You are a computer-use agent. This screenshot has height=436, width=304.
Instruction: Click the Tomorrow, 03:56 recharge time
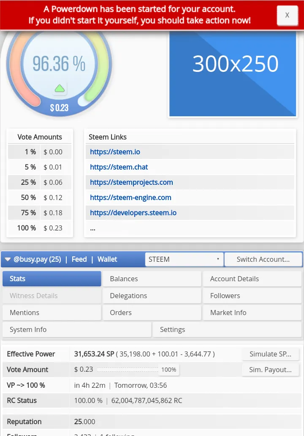pos(141,385)
